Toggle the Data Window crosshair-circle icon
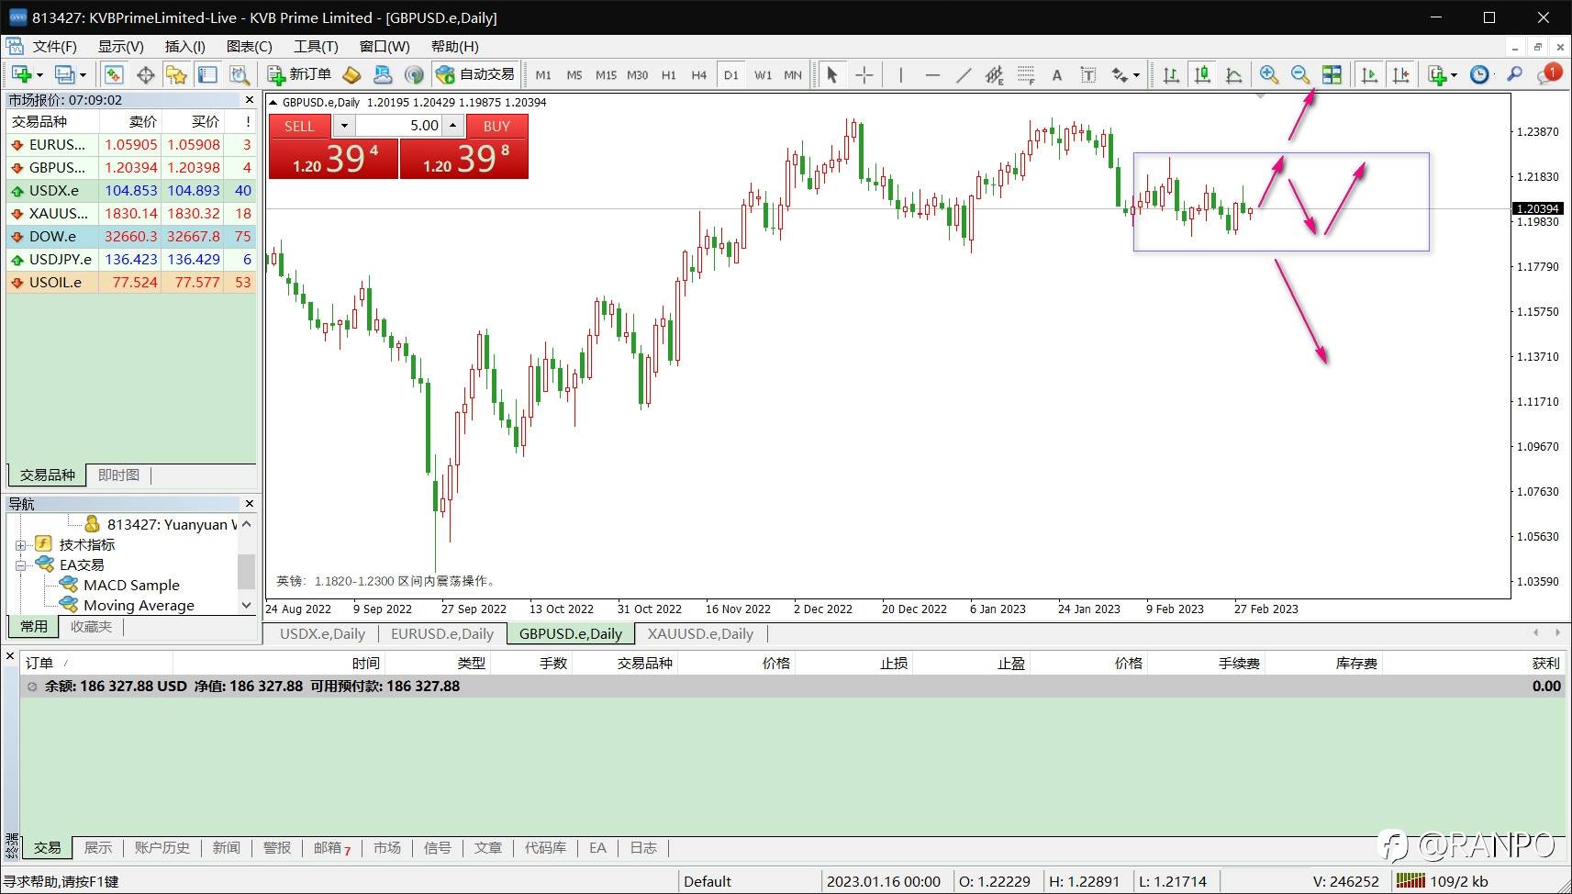The image size is (1572, 894). pos(145,74)
